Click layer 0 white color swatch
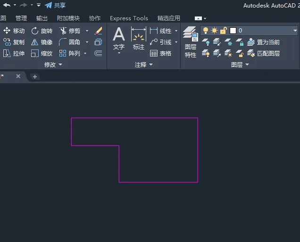This screenshot has height=242, width=300. tap(233, 31)
